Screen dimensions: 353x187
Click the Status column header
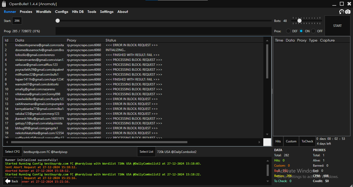pos(111,40)
